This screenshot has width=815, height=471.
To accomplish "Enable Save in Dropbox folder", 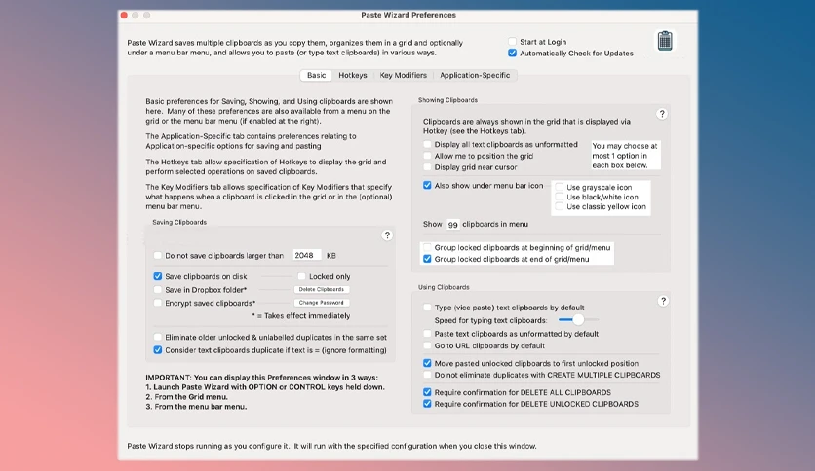I will (x=158, y=289).
